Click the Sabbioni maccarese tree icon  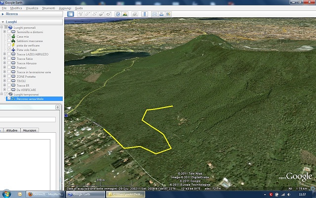click(x=13, y=41)
